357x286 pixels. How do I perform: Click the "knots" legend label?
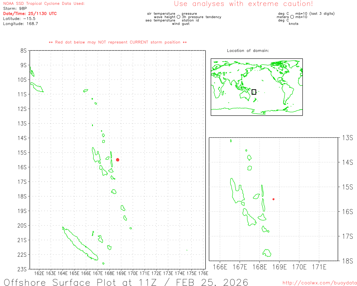point(293,24)
